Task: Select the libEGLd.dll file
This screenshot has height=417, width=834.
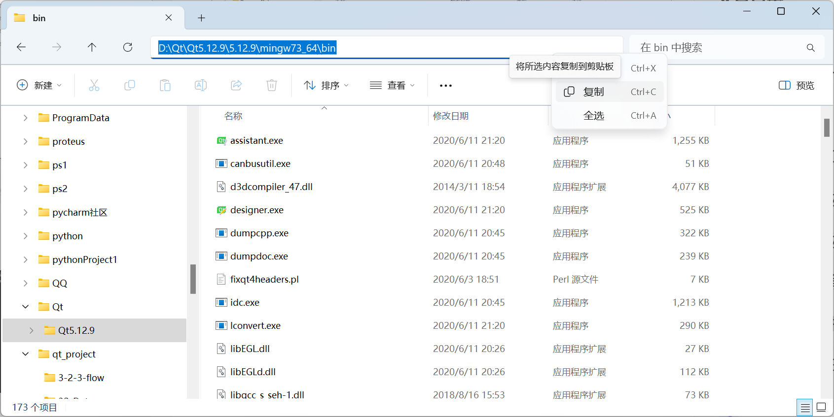Action: tap(253, 372)
